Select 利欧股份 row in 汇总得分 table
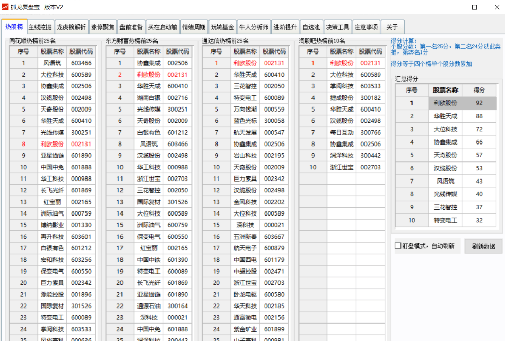Image resolution: width=505 pixels, height=341 pixels. (445, 103)
